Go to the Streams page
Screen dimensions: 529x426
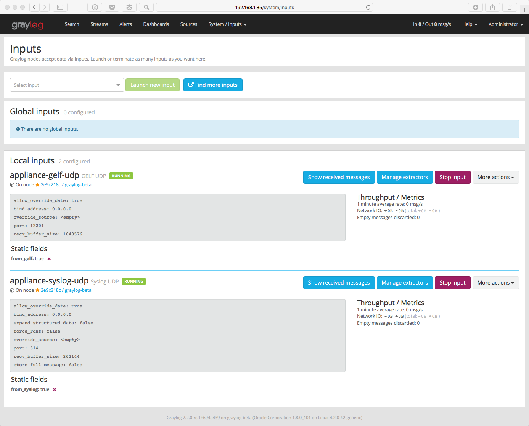click(x=99, y=24)
